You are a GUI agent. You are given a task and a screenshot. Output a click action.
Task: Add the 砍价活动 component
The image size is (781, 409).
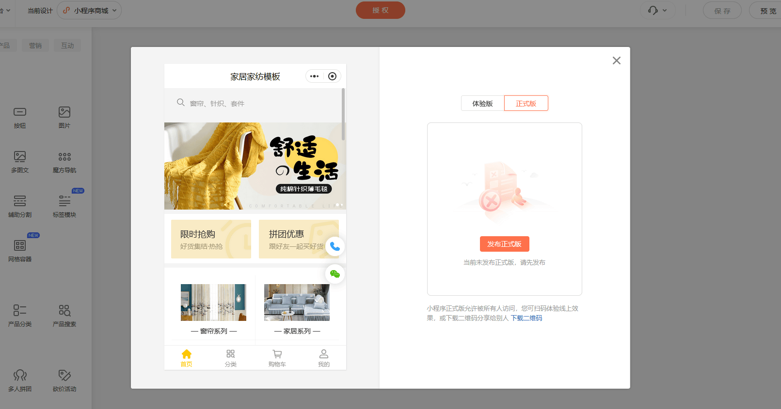point(64,380)
